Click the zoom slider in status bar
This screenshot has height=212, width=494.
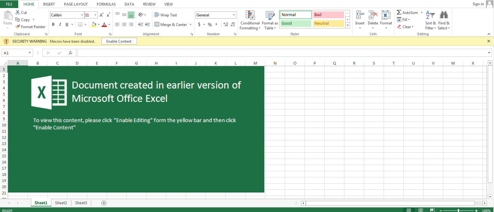pyautogui.click(x=458, y=210)
